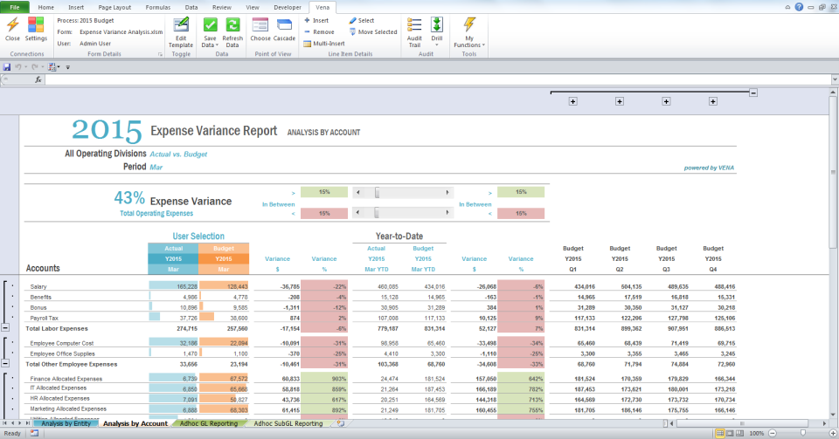
Task: Click the Edit Template icon
Action: (x=181, y=24)
